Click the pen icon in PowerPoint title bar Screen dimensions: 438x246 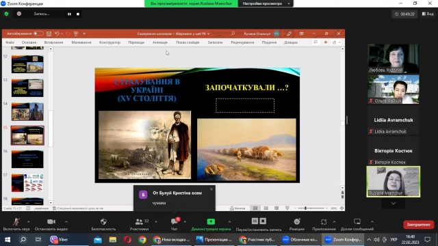(x=289, y=33)
